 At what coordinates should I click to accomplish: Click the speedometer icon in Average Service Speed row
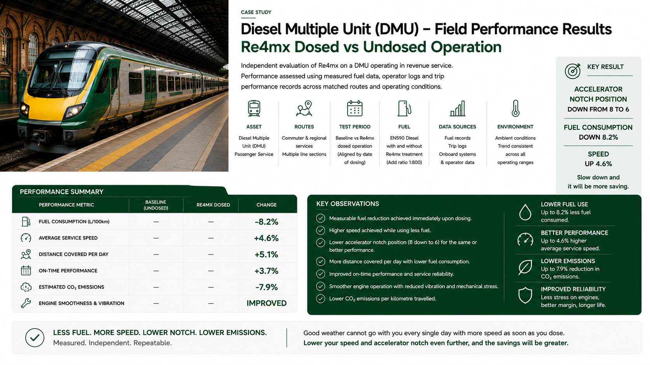(26, 238)
